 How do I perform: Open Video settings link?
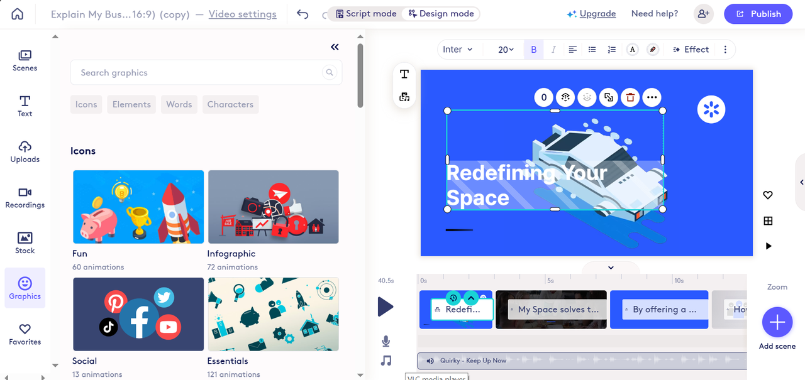tap(242, 14)
